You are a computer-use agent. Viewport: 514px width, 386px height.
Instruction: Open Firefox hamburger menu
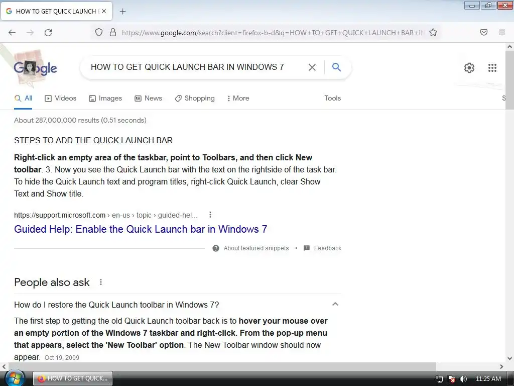pos(502,32)
